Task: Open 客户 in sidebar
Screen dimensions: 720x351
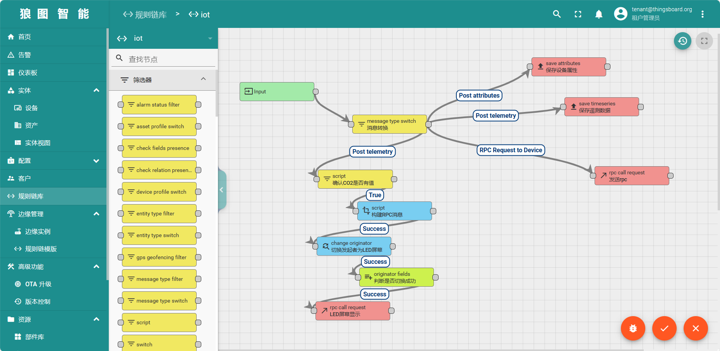Action: [53, 179]
